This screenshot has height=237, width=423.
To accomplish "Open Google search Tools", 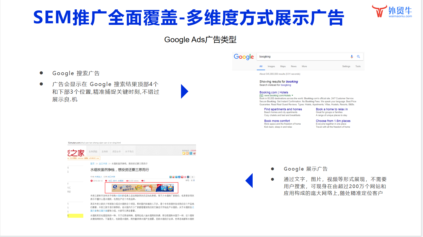I will tap(358, 66).
